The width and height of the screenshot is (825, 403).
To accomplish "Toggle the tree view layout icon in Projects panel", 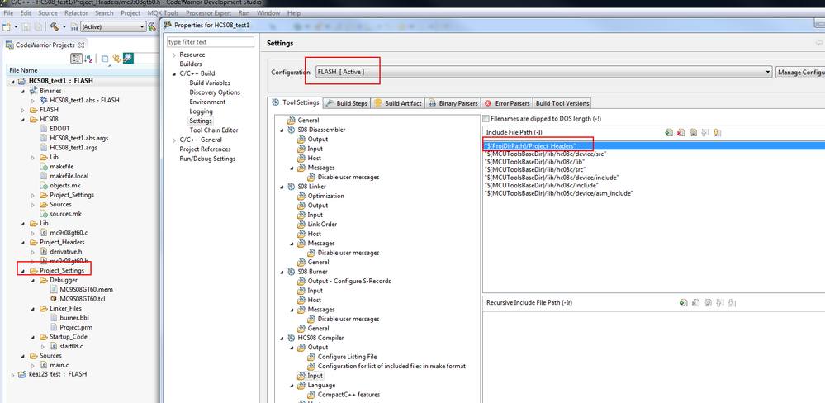I will tap(76, 59).
